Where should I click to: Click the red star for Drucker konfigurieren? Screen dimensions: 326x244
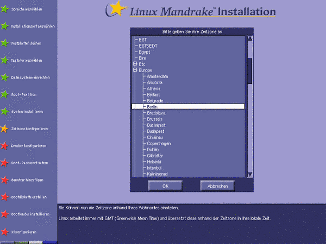4,146
